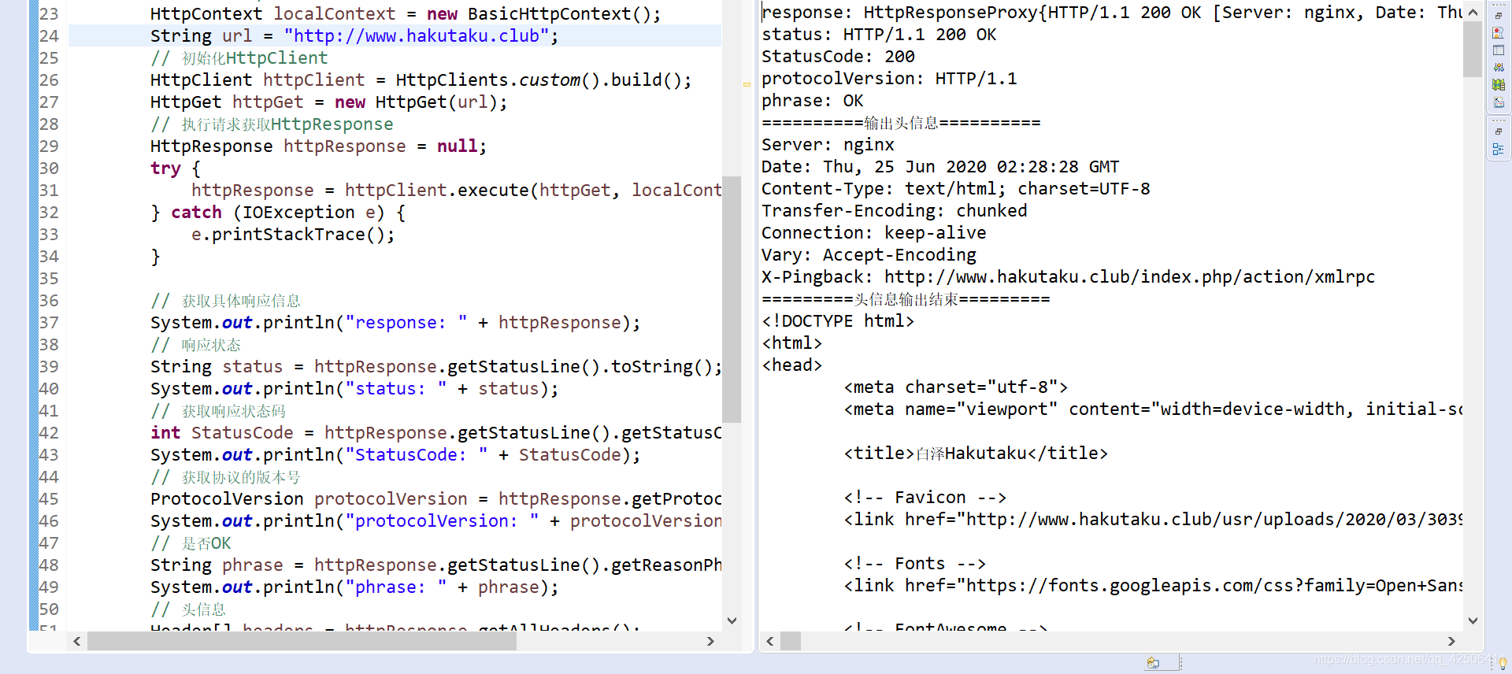Click console line 'phrase: OK'

click(813, 101)
